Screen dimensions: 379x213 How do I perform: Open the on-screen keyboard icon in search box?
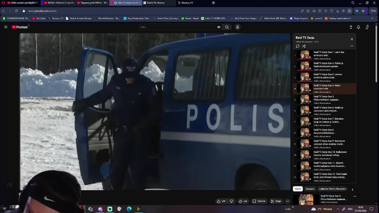pyautogui.click(x=219, y=27)
